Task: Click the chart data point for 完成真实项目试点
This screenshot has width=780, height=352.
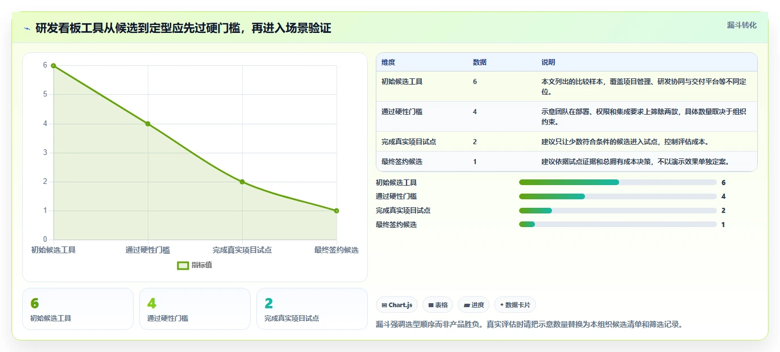Action: click(242, 182)
